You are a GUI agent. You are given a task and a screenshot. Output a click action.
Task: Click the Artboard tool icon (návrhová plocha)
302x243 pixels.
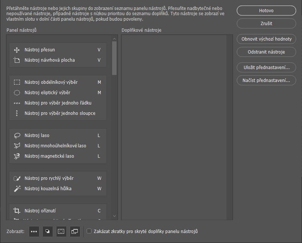tap(17, 60)
